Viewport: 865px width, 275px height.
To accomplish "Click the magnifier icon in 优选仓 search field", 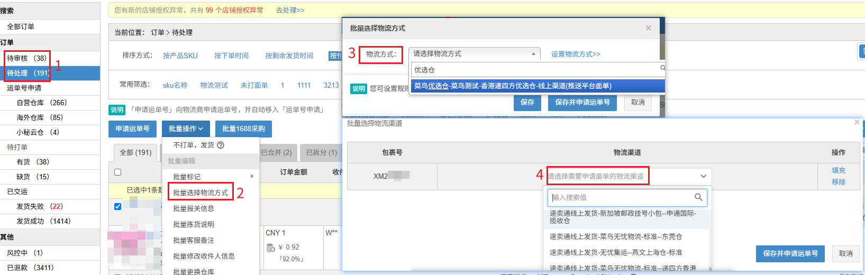I will pos(662,68).
